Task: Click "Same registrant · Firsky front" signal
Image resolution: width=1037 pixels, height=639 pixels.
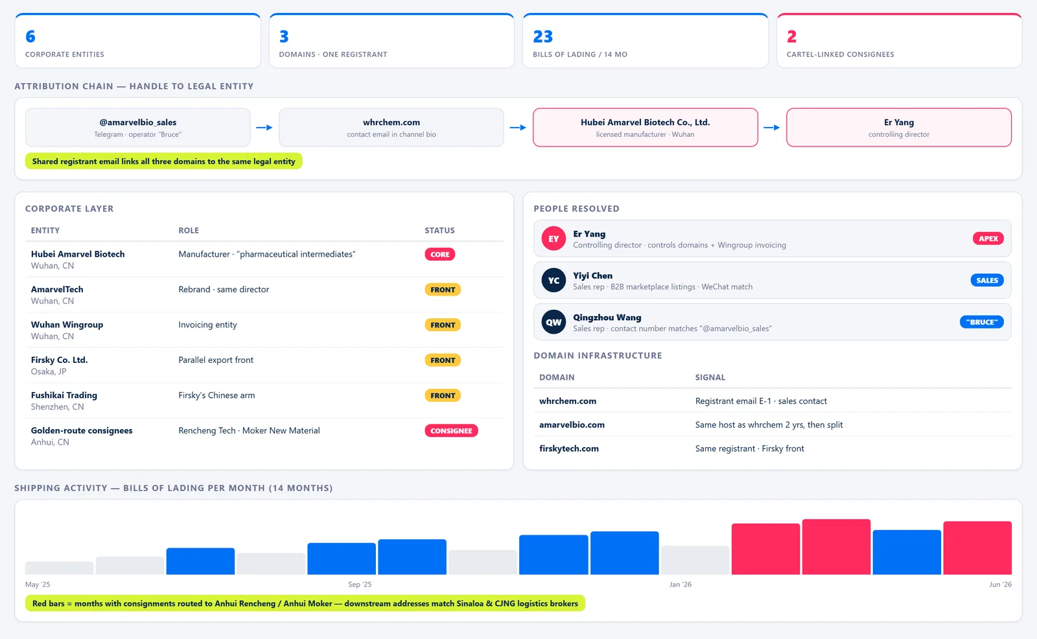Action: tap(749, 448)
